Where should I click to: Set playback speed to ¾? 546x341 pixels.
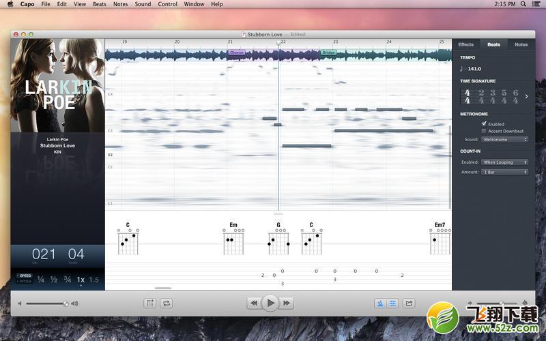[67, 280]
